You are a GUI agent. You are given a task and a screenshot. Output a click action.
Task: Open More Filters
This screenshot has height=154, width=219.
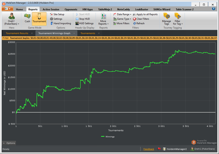click(121, 24)
